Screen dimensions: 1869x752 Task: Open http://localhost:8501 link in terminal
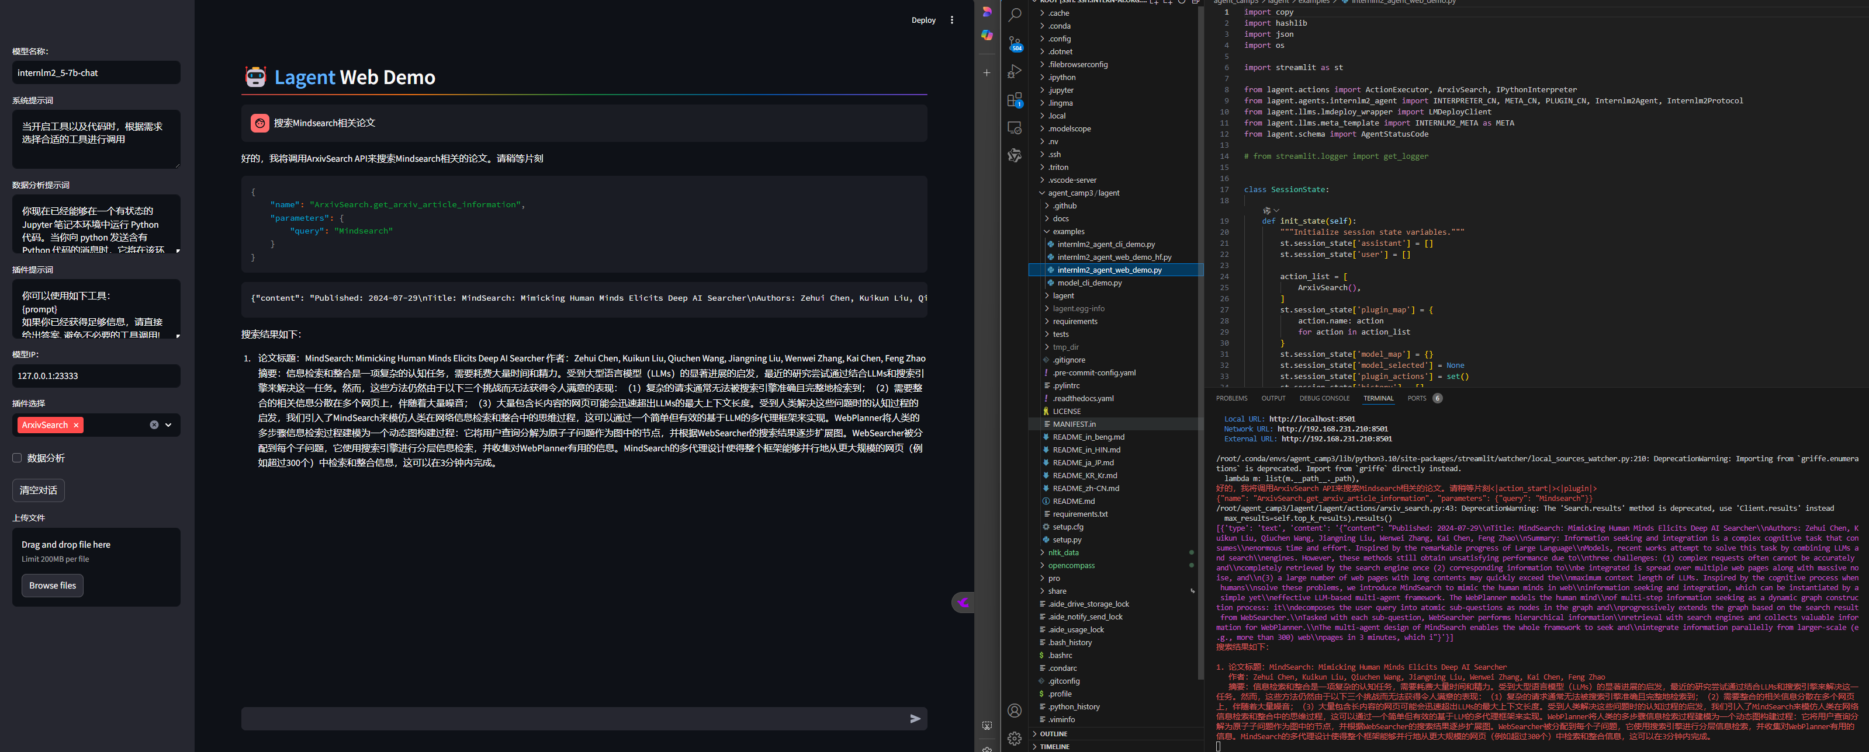coord(1312,419)
